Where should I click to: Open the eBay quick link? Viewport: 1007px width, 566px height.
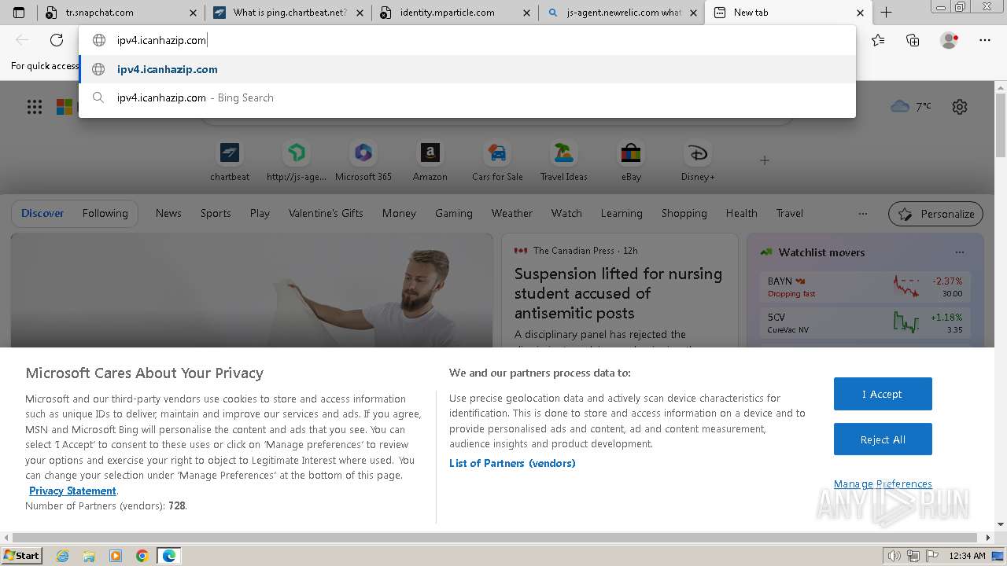point(631,162)
